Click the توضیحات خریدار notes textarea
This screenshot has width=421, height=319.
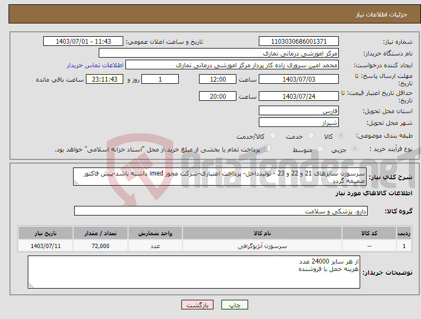pyautogui.click(x=194, y=272)
